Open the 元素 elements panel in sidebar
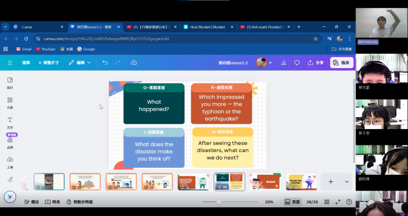Screen dimensions: 408x216 tap(10, 102)
